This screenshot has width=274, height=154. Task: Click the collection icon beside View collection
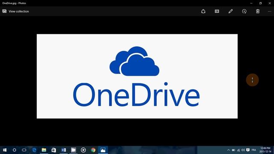[4, 11]
